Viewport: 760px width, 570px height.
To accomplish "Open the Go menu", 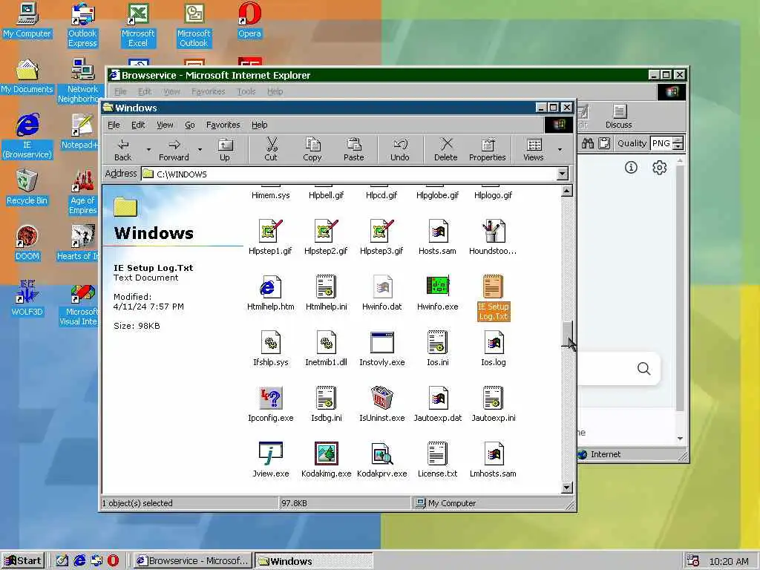I will 190,125.
